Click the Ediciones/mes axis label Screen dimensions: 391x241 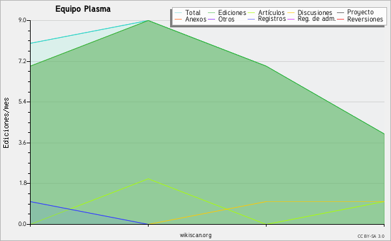point(6,123)
